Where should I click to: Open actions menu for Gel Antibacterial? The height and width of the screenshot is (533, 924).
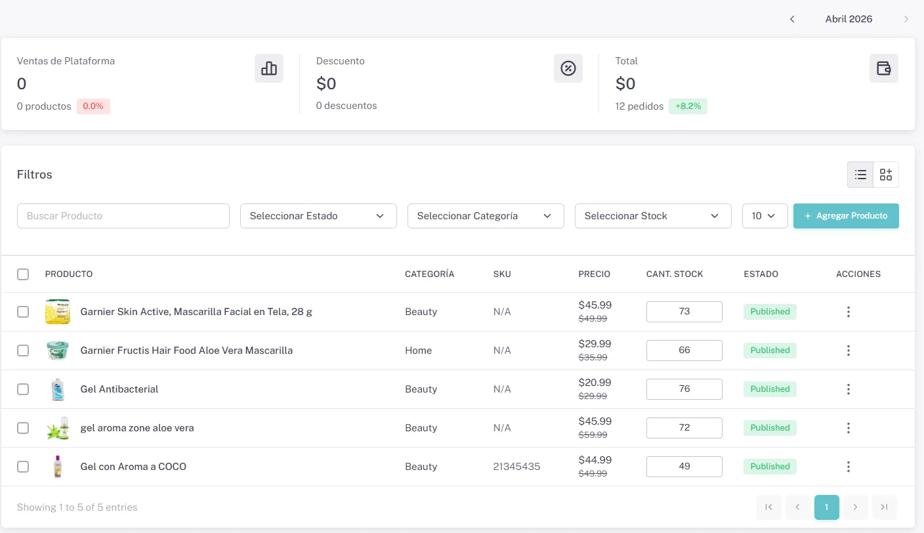pos(849,389)
